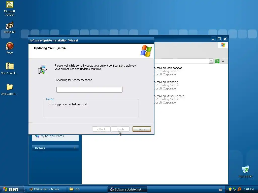Open the address bar dropdown in explorer
The image size is (258, 193).
coord(211,61)
